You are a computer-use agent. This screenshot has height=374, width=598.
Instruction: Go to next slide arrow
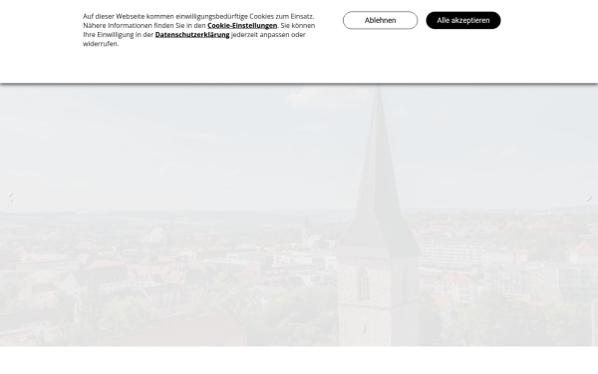coord(589,198)
